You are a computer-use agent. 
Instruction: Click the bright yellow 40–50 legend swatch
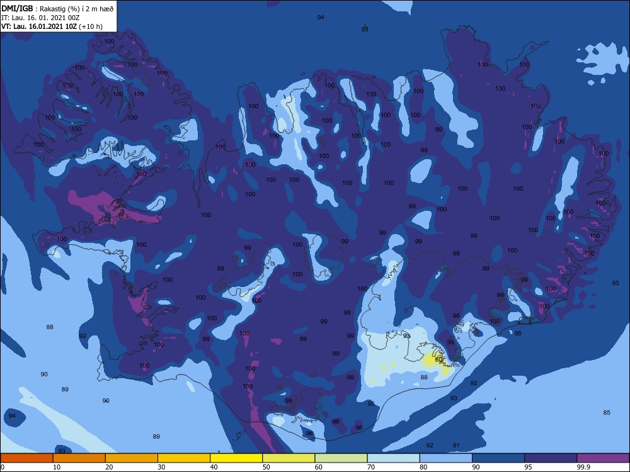(x=236, y=458)
